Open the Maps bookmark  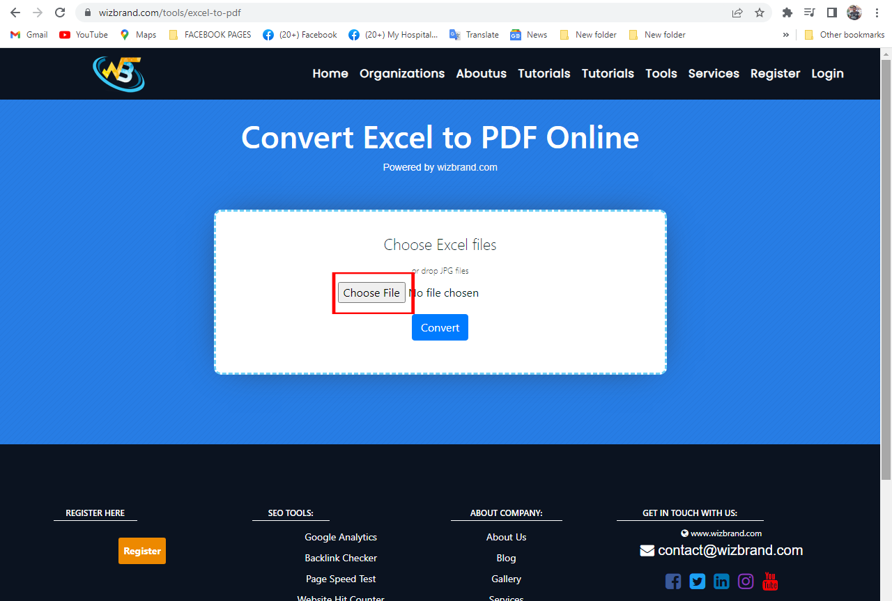[138, 35]
